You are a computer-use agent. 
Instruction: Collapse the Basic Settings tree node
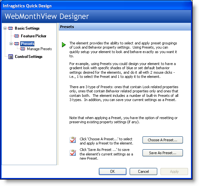[5, 28]
